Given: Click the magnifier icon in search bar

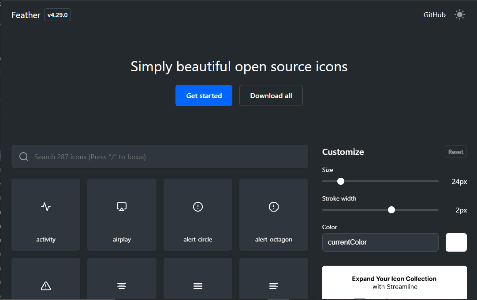Looking at the screenshot, I should point(24,157).
